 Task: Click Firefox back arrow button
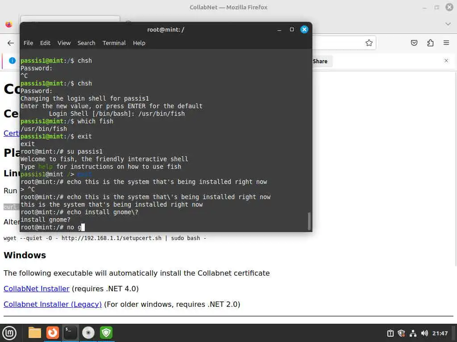pos(11,43)
